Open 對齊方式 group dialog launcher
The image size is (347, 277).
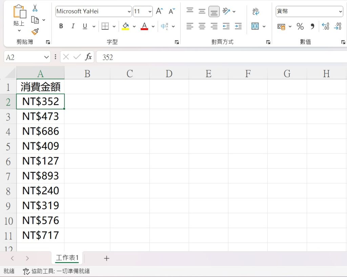[x=268, y=42]
